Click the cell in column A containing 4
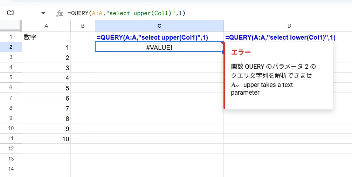Image resolution: width=352 pixels, height=177 pixels. [46, 77]
